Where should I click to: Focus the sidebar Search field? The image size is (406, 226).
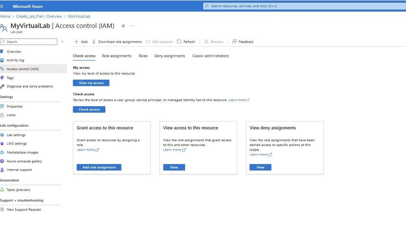click(x=29, y=42)
